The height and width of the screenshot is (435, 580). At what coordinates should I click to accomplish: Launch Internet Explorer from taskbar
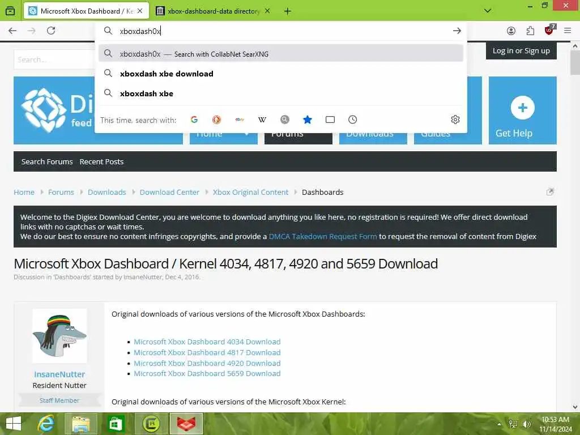click(x=46, y=424)
